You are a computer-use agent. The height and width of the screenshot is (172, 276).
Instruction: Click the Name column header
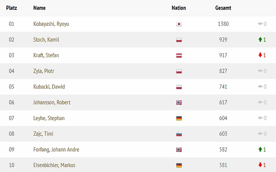(x=39, y=8)
